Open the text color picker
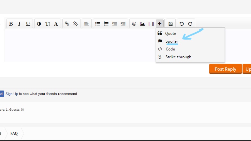The image size is (251, 141). (x=39, y=24)
